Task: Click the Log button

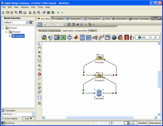Action: click(x=131, y=123)
